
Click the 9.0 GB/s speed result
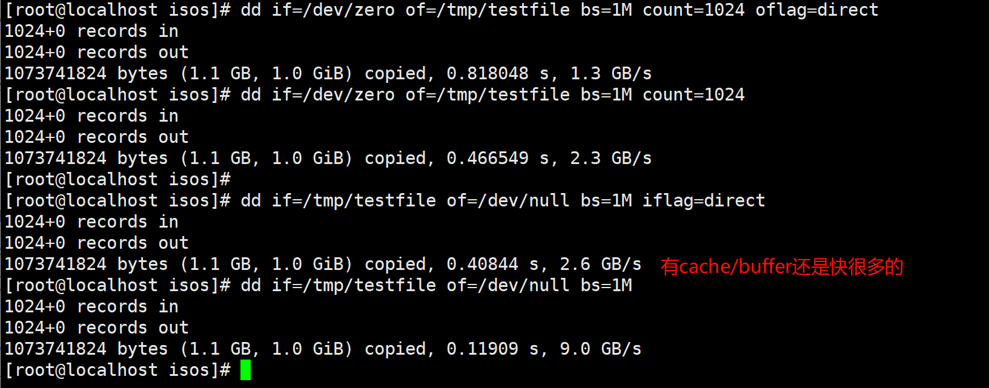click(600, 349)
